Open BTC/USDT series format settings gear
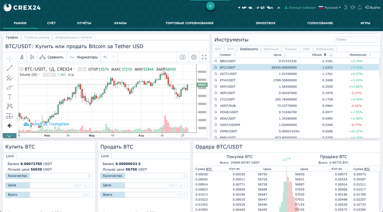Screen dimensions: 383x212 84,69
